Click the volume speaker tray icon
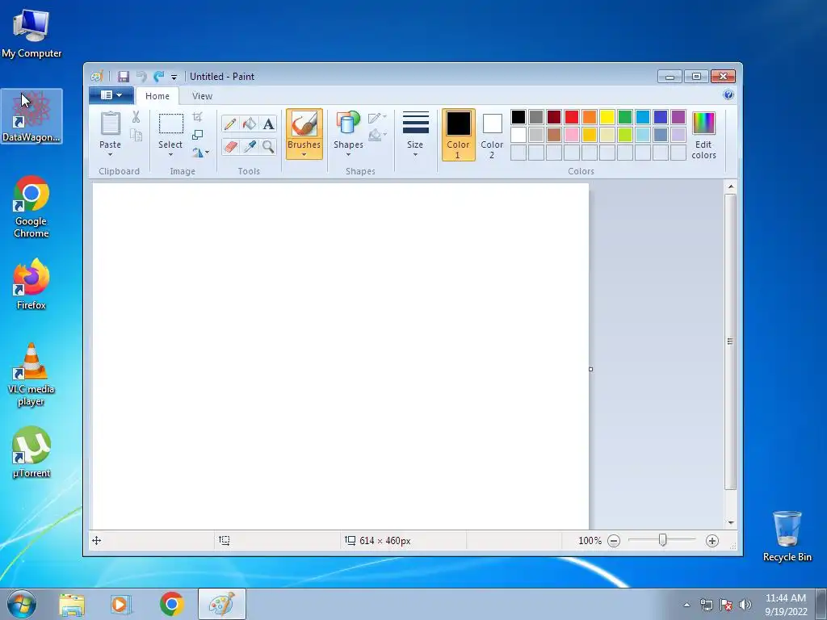The width and height of the screenshot is (827, 620). click(x=745, y=605)
